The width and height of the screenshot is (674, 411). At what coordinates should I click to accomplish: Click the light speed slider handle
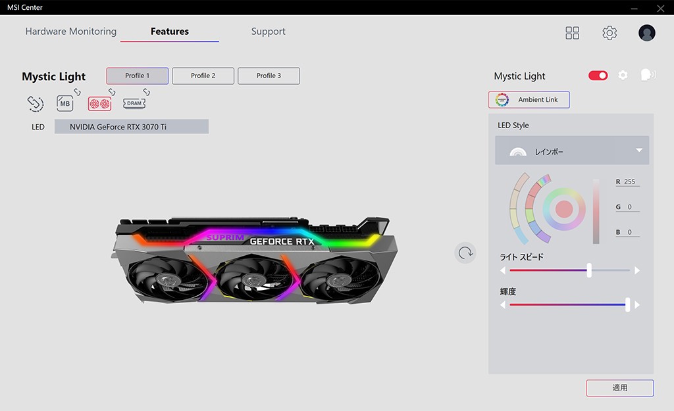click(589, 270)
